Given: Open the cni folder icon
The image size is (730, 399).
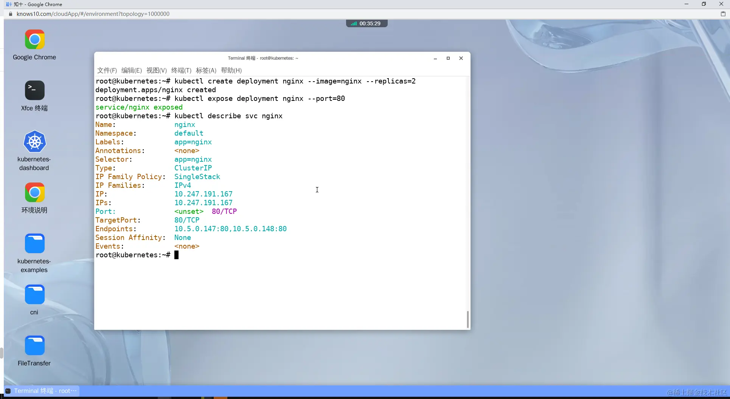Looking at the screenshot, I should point(34,295).
